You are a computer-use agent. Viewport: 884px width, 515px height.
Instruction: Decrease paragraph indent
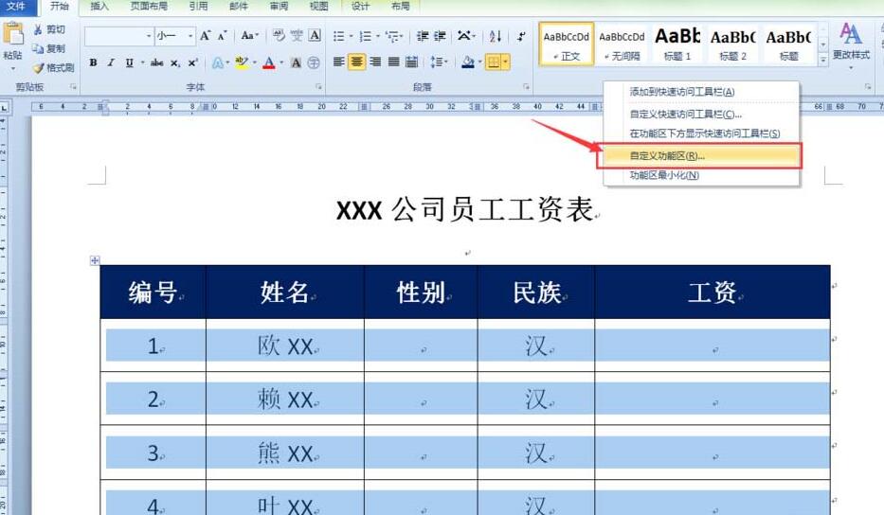coord(423,37)
